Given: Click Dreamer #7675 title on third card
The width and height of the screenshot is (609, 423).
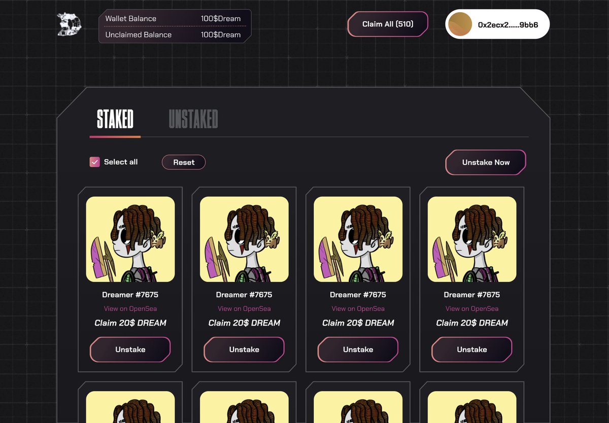Looking at the screenshot, I should pyautogui.click(x=358, y=295).
